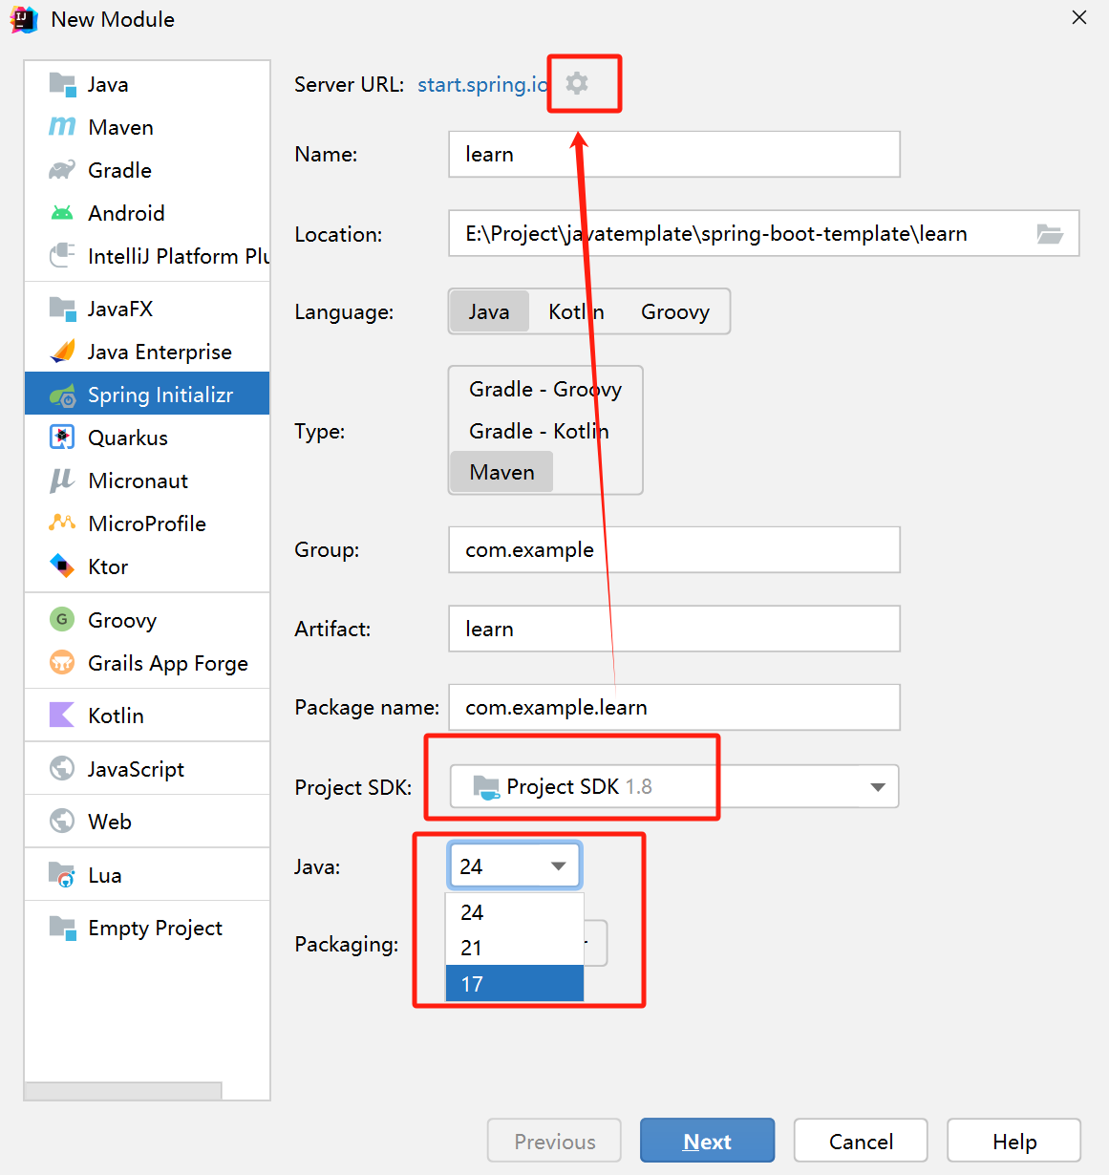Select the Empty Project folder icon
1109x1175 pixels.
pyautogui.click(x=62, y=928)
